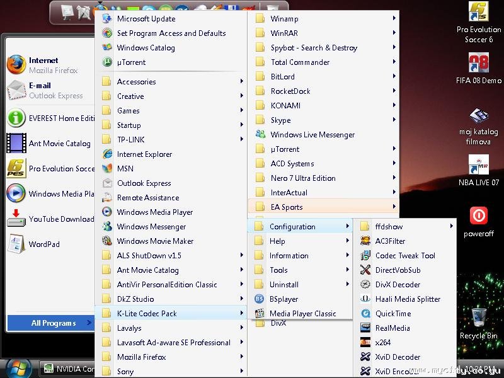504x378 pixels.
Task: Open the Codec Tweak Tool icon
Action: click(x=365, y=256)
